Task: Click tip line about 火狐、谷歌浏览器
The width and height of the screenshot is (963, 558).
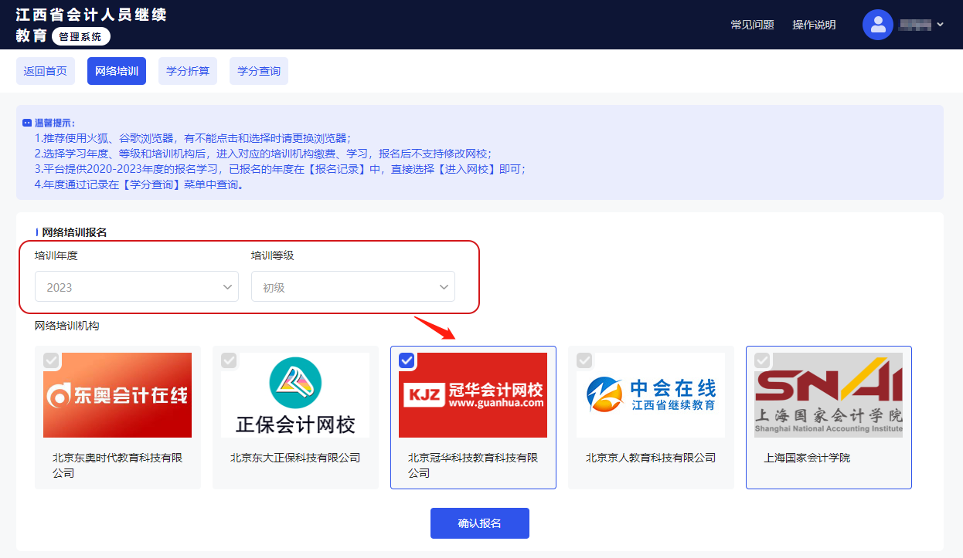Action: (x=192, y=138)
